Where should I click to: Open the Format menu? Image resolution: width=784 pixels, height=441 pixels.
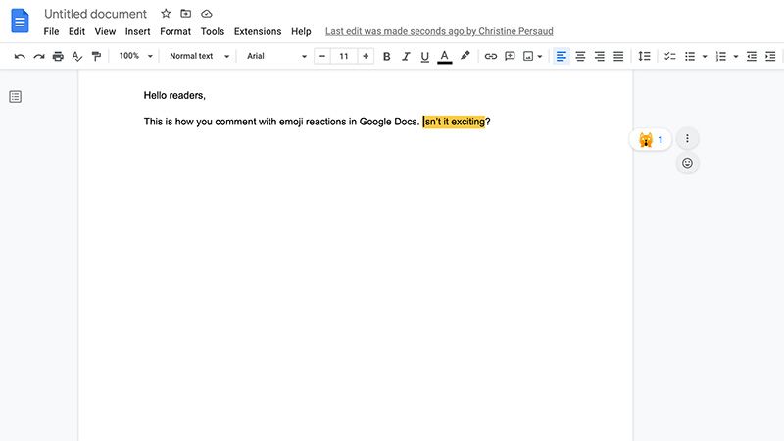tap(175, 31)
